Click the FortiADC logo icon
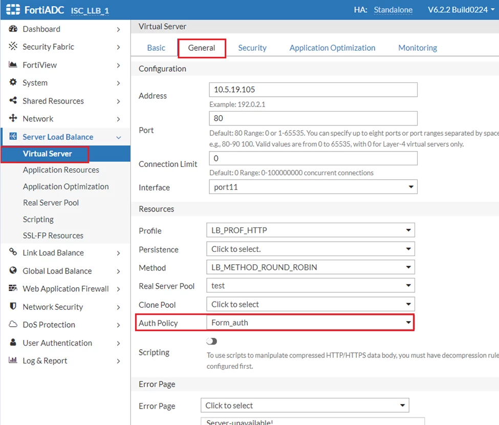Viewport: 499px width, 425px height. pyautogui.click(x=13, y=10)
